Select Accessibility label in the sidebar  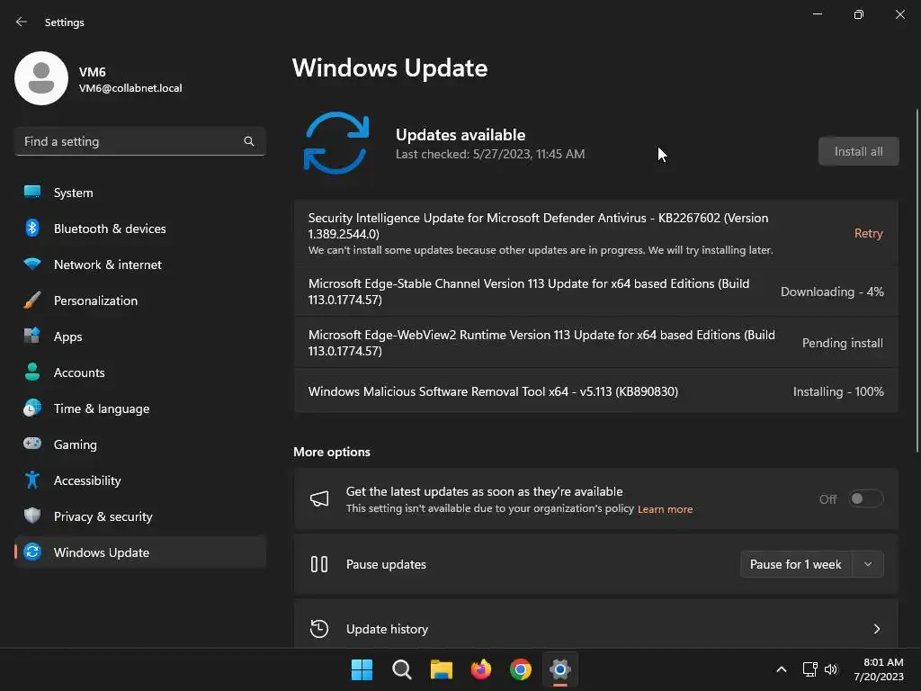pos(87,480)
